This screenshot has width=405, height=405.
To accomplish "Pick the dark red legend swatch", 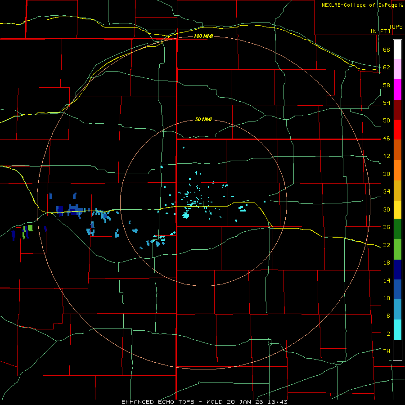I will [397, 110].
